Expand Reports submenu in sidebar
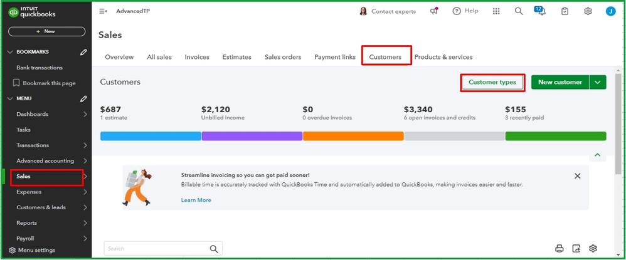This screenshot has height=260, width=626. click(85, 223)
